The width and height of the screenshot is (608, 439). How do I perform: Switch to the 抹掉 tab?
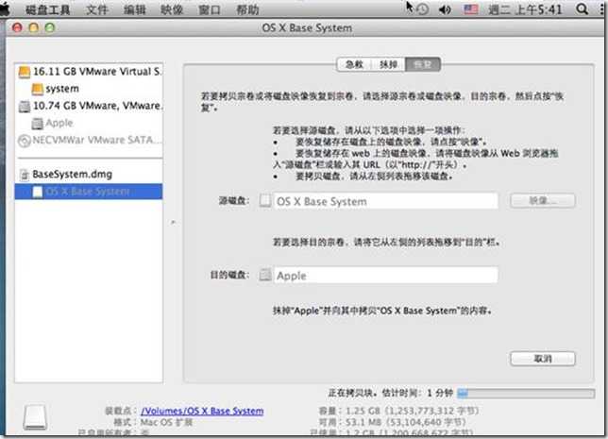click(x=388, y=64)
